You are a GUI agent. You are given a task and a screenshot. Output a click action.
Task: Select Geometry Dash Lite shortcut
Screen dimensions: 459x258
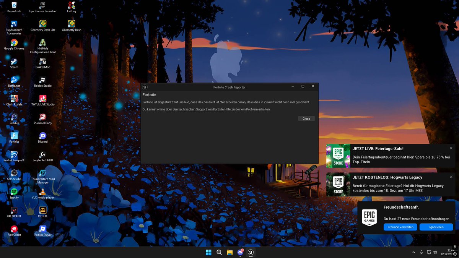(43, 26)
